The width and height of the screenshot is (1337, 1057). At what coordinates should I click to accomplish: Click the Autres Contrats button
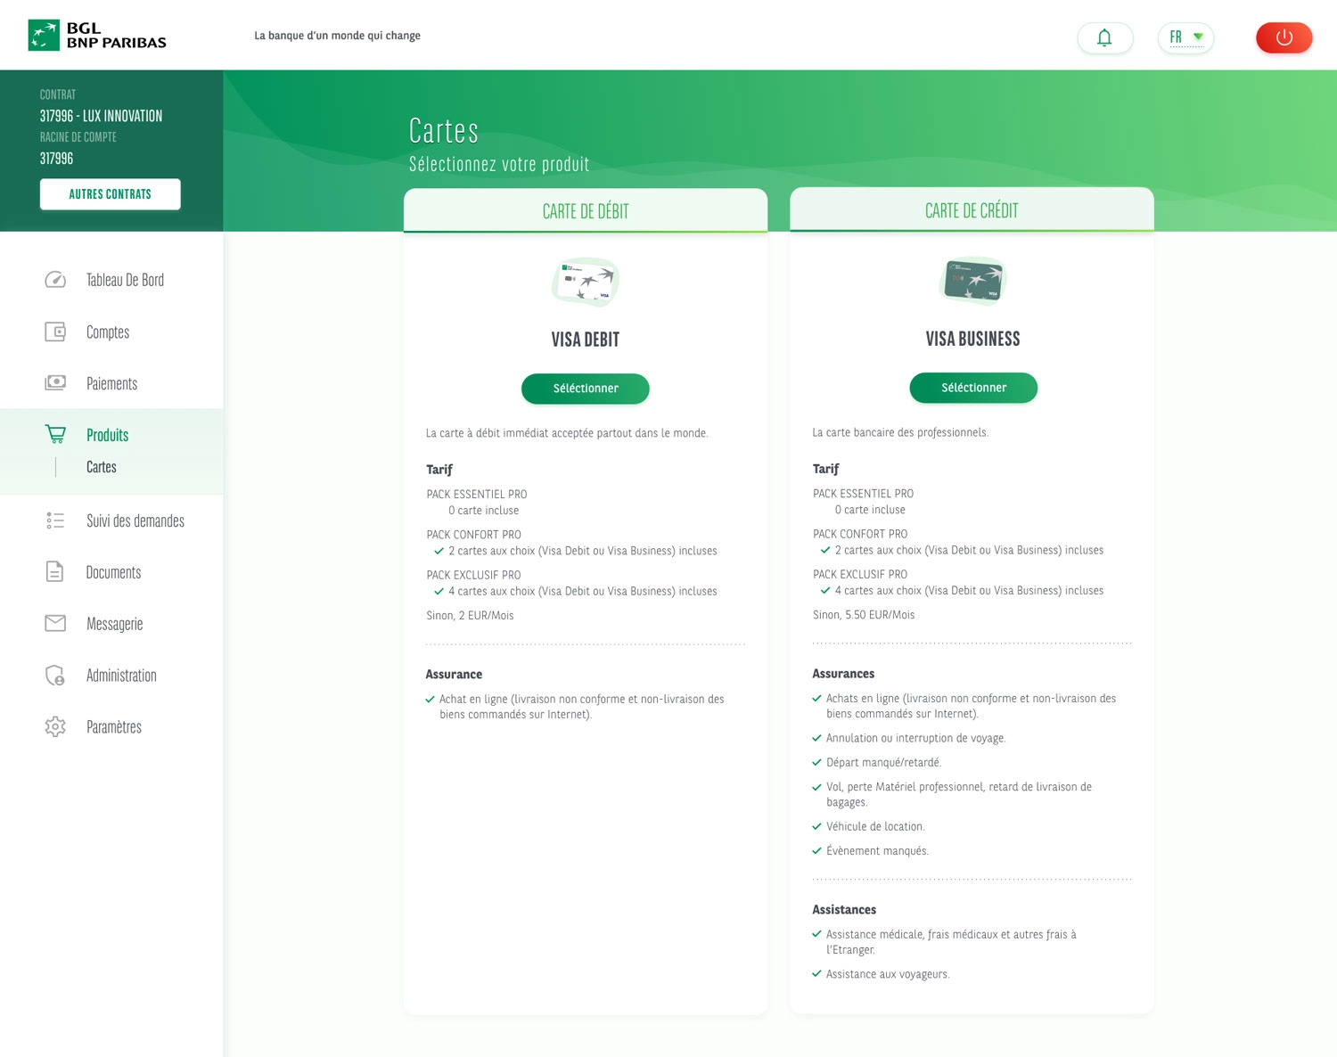pos(111,194)
